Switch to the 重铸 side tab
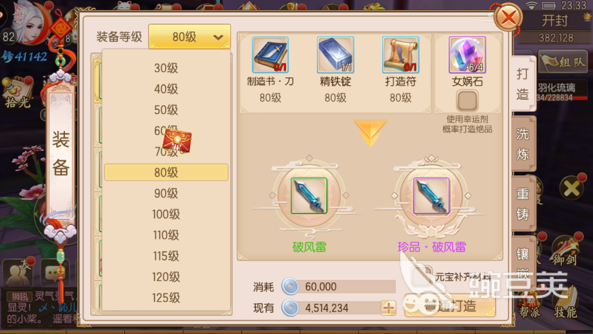 523,204
